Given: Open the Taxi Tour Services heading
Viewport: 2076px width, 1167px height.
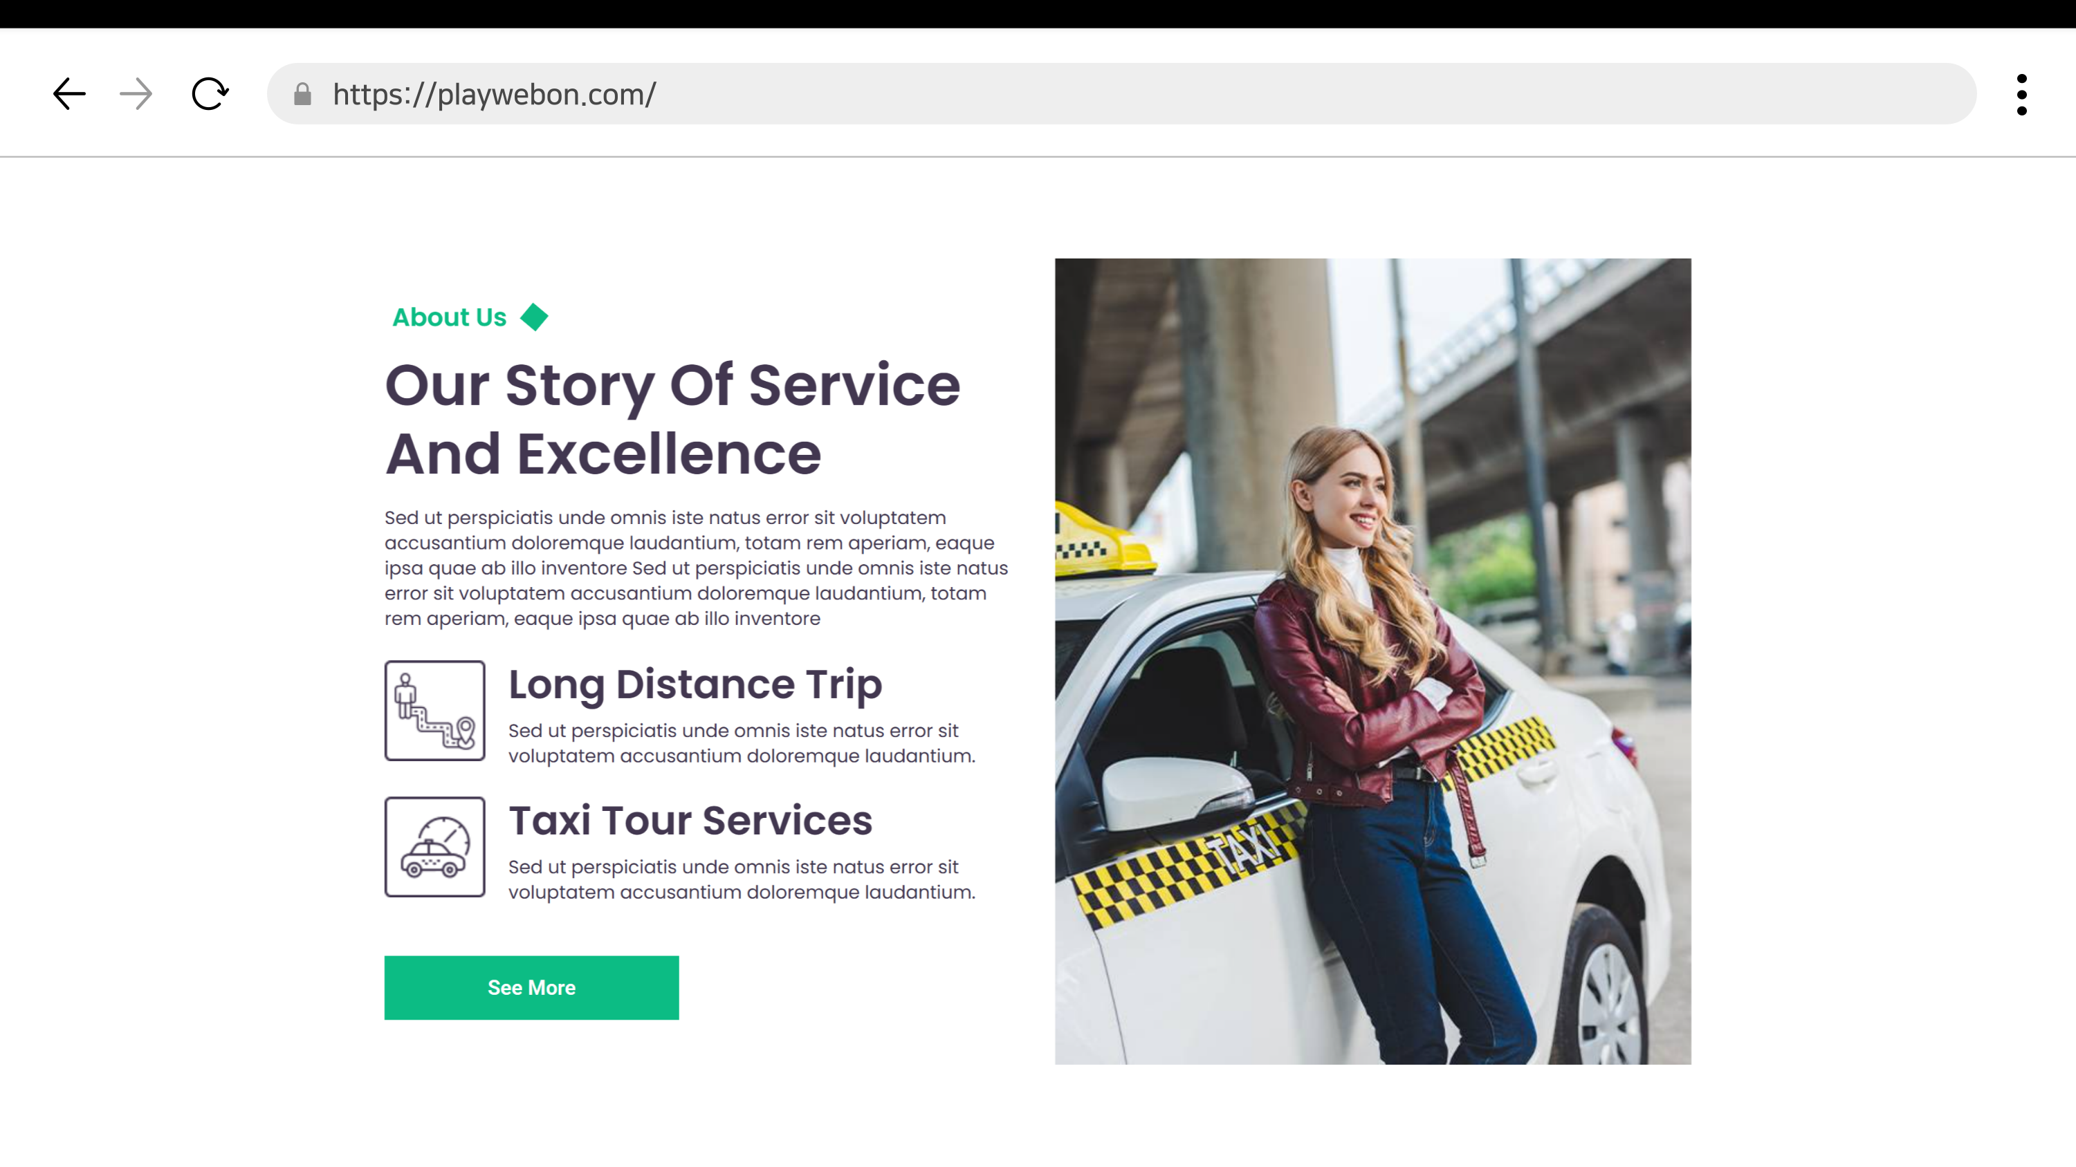Looking at the screenshot, I should click(x=690, y=821).
